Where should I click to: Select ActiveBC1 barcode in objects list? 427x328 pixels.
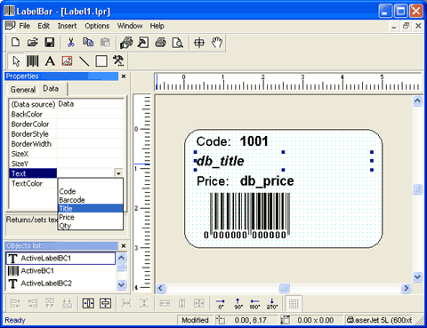point(60,271)
